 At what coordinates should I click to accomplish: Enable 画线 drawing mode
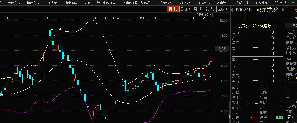[x=198, y=9]
